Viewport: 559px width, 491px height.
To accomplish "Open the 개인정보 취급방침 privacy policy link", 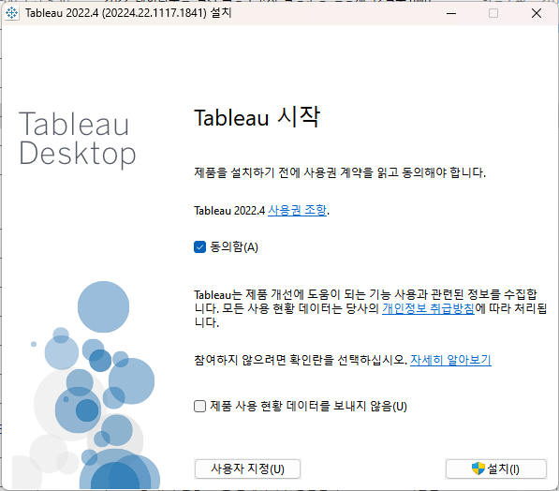I will (428, 308).
